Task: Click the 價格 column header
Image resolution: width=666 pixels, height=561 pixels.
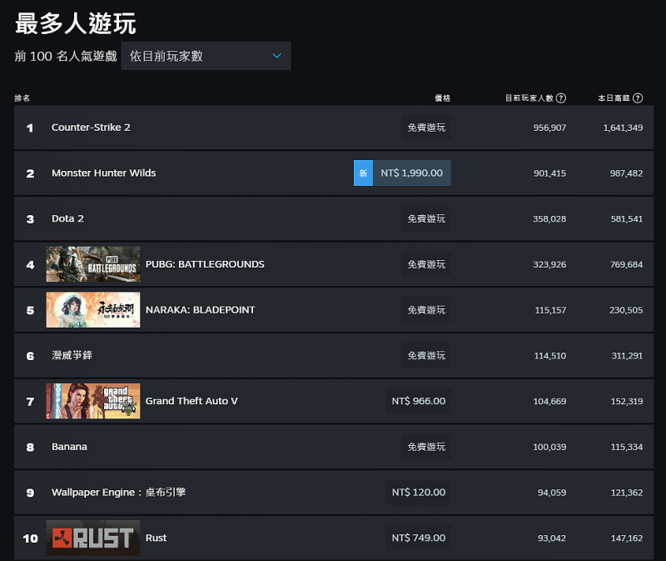Action: pyautogui.click(x=442, y=98)
